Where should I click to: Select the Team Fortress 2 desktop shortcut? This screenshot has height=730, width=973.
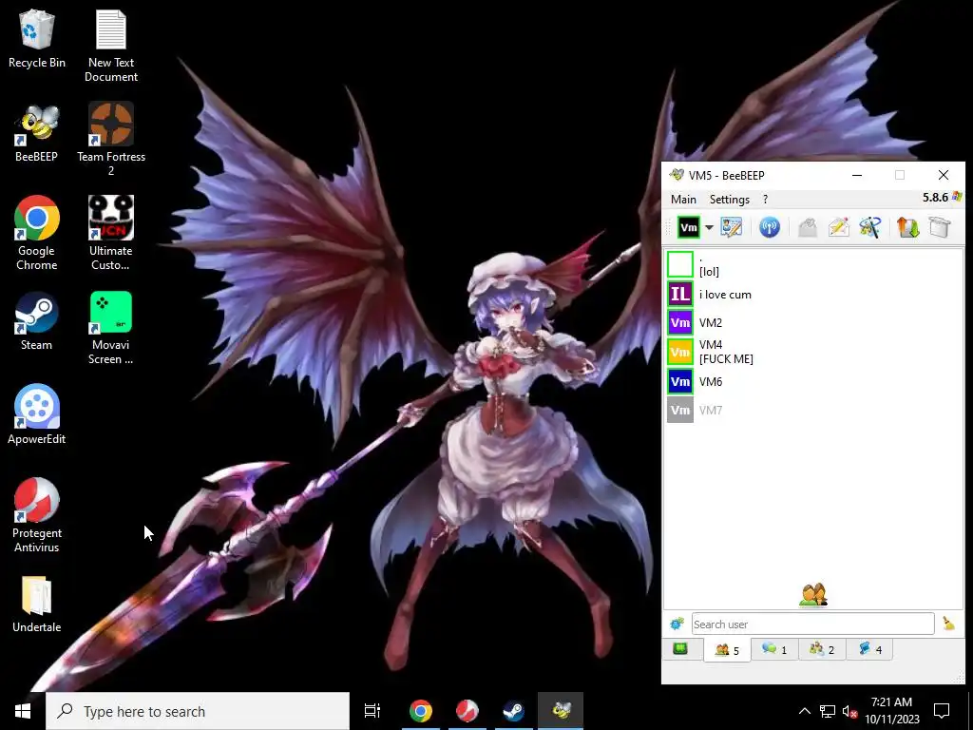pyautogui.click(x=111, y=139)
